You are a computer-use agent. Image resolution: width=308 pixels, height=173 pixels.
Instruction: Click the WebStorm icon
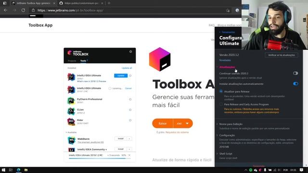pos(72,140)
